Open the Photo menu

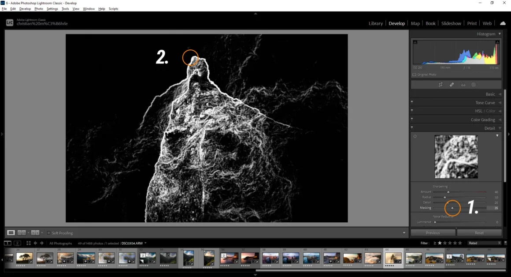(39, 9)
